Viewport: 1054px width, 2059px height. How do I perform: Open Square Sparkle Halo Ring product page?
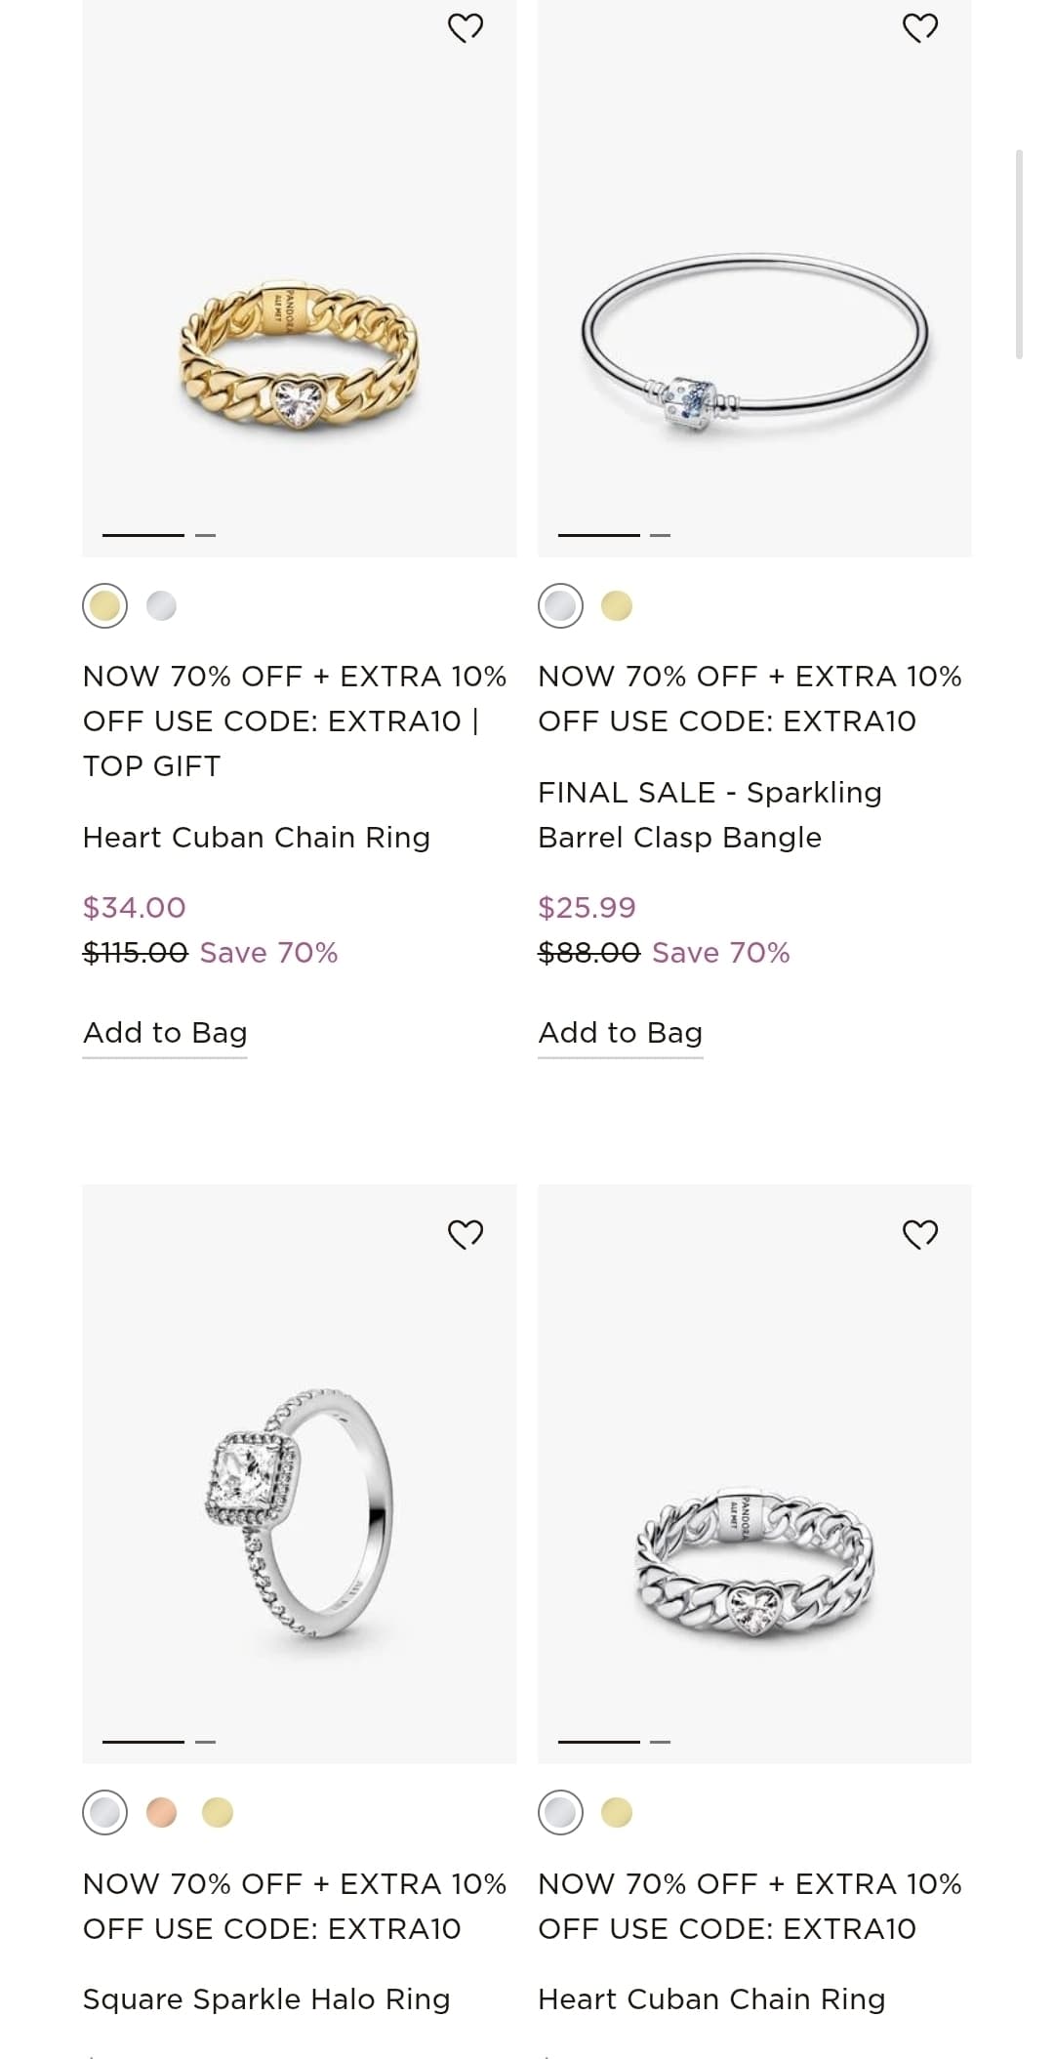pos(266,1999)
